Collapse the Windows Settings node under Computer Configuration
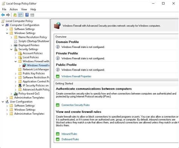This screenshot has width=179, height=148. (7, 33)
